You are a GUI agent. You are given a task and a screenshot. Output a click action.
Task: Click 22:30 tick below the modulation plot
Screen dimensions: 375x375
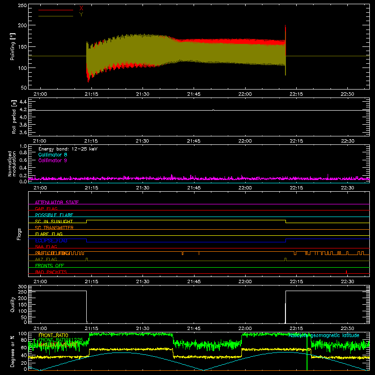point(347,188)
